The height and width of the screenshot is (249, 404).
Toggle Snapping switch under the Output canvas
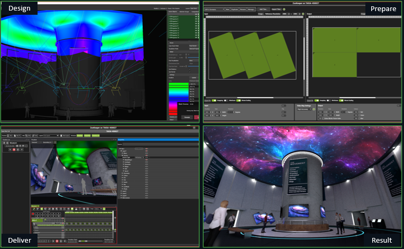coord(316,100)
